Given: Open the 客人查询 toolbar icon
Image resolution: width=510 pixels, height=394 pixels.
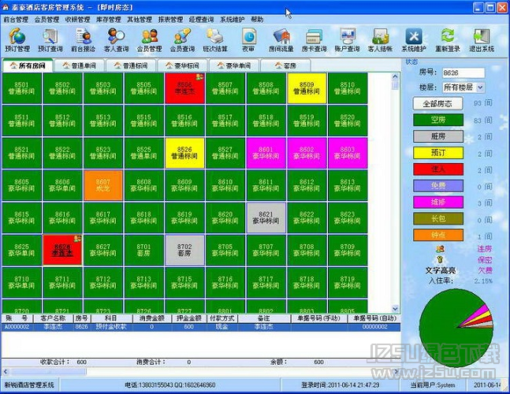Looking at the screenshot, I should click(x=116, y=40).
